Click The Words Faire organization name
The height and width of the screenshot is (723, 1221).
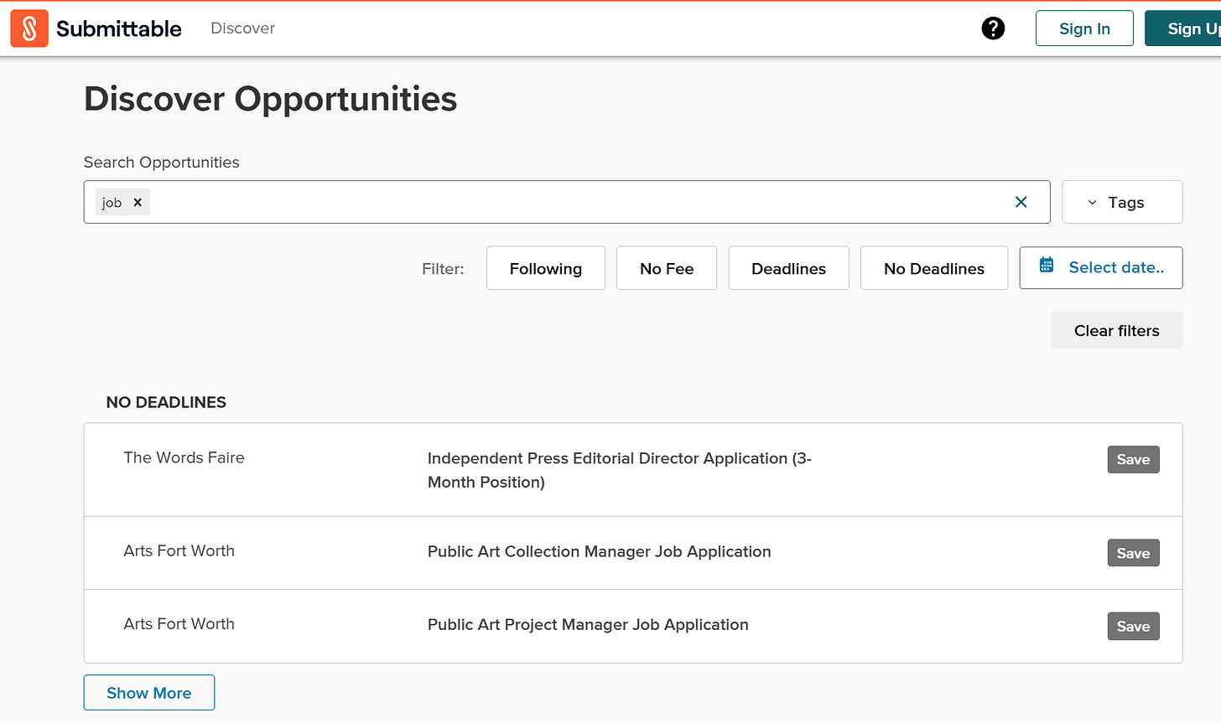point(184,457)
